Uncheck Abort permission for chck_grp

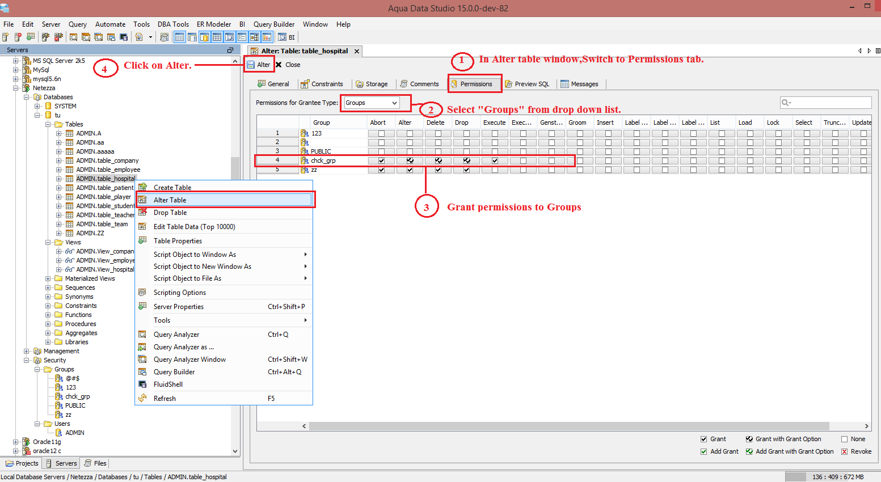[381, 161]
